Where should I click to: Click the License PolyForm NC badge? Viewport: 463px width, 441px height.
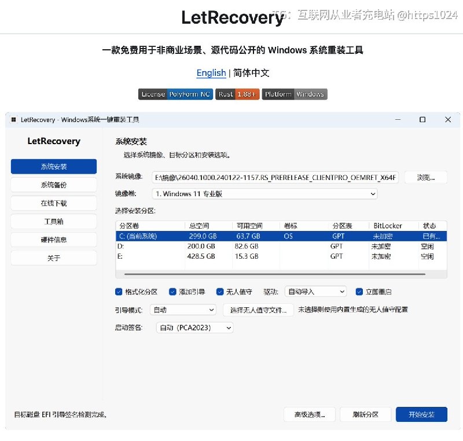tap(175, 94)
